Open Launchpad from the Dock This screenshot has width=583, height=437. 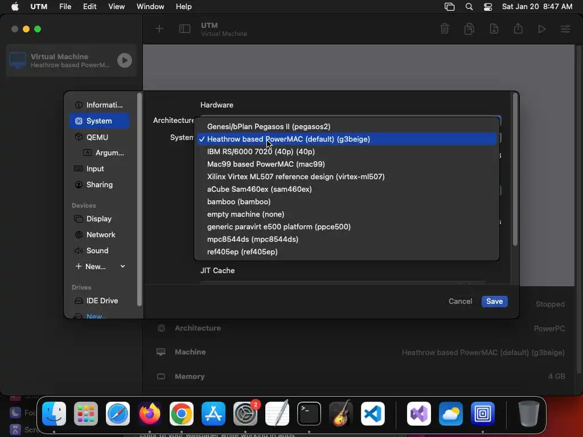tap(86, 414)
